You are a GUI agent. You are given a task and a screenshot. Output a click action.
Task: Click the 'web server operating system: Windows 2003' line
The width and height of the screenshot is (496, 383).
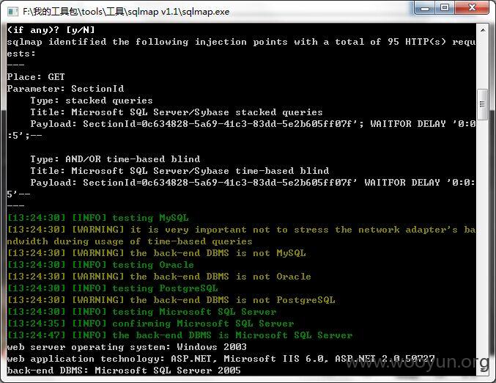127,347
